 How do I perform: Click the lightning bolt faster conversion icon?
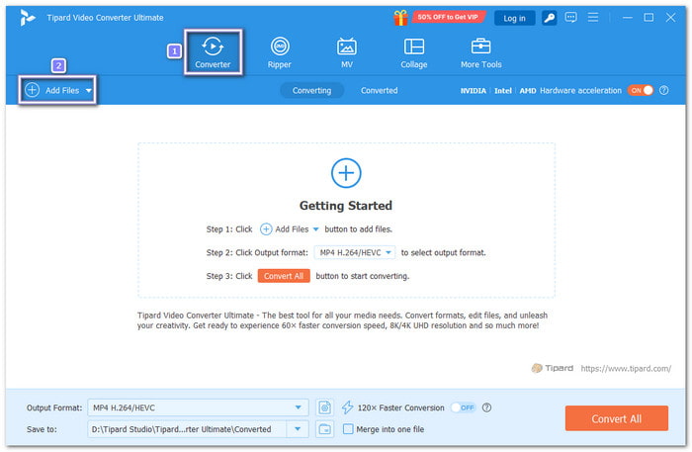[347, 407]
